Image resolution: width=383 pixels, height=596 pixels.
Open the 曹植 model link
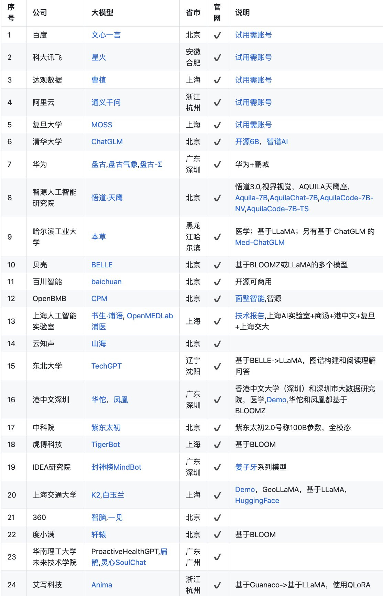click(x=99, y=80)
